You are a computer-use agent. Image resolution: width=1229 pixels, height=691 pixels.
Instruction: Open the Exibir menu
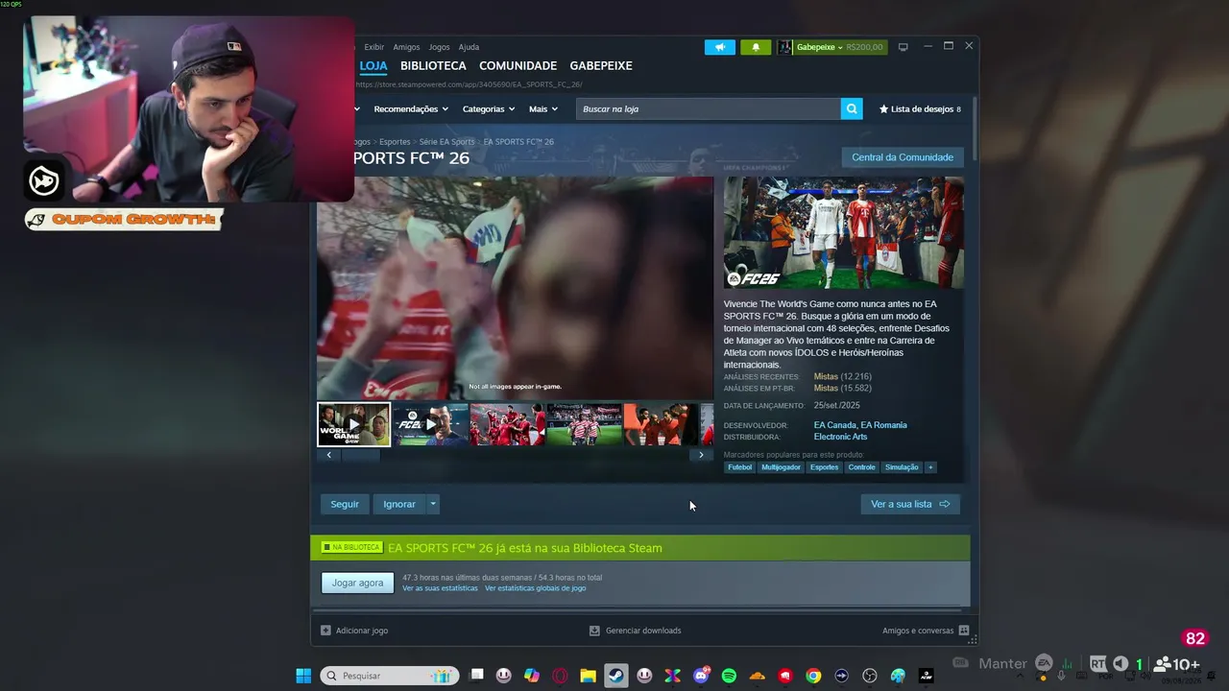pyautogui.click(x=374, y=47)
